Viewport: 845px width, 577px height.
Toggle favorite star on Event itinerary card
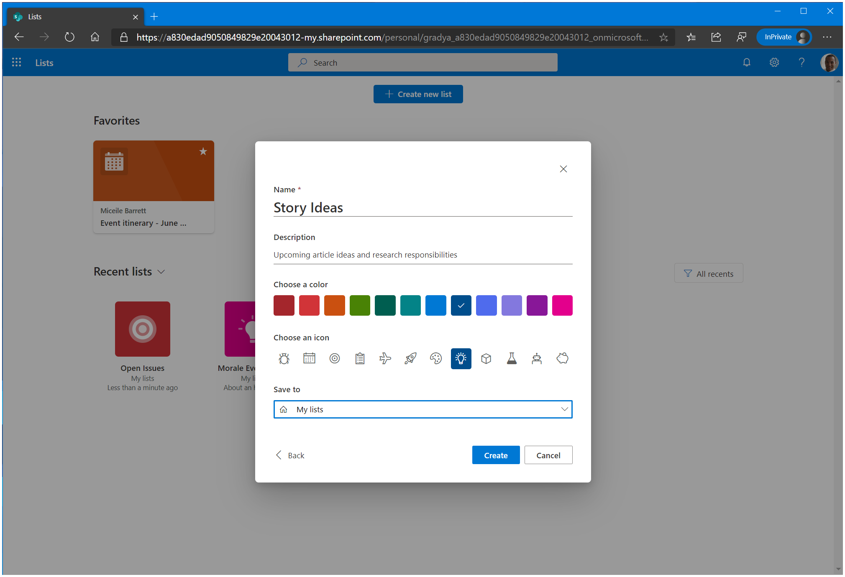coord(203,151)
